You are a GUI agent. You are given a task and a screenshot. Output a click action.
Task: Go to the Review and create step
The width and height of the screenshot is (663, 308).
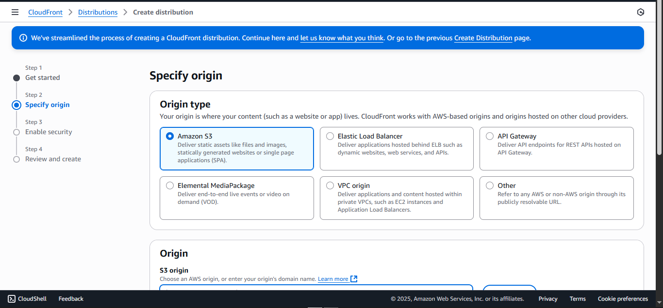[x=53, y=159]
